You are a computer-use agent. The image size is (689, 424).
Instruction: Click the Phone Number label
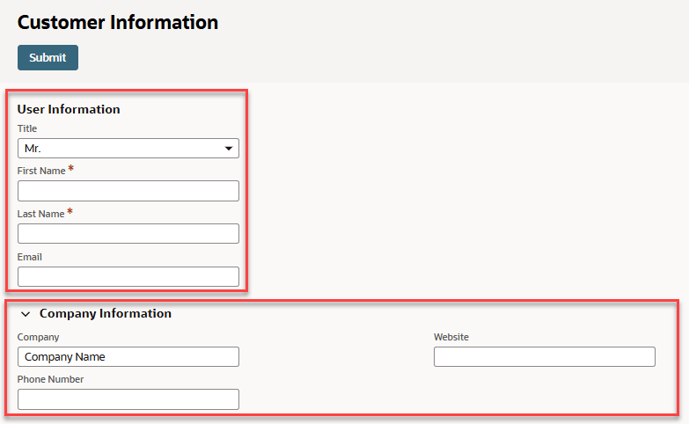click(50, 380)
